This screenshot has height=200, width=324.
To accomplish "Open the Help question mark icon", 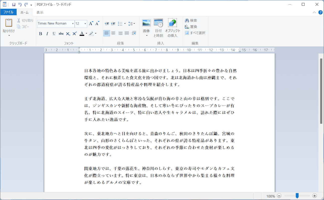I will pos(320,12).
